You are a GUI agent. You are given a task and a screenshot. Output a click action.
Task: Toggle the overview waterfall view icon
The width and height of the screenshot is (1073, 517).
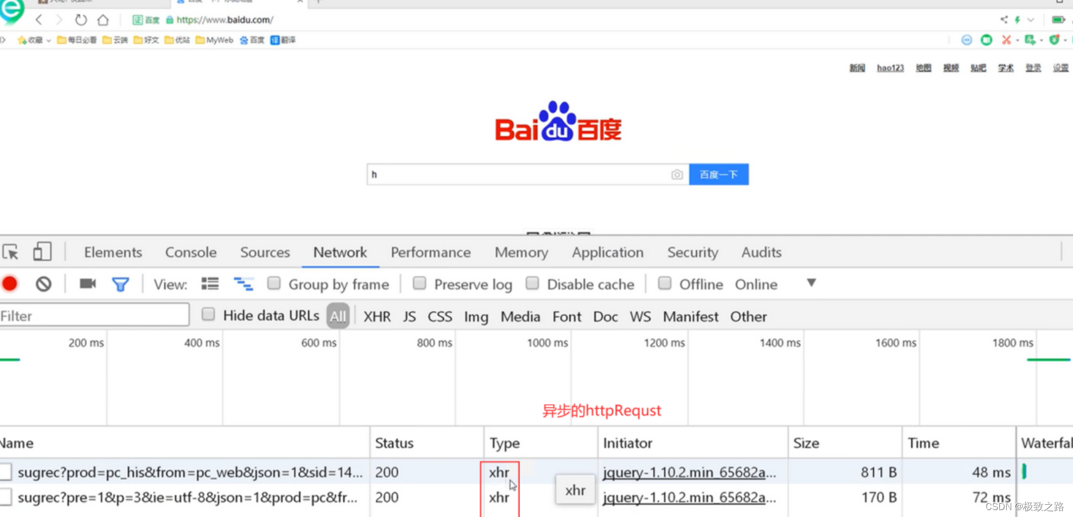pyautogui.click(x=243, y=284)
